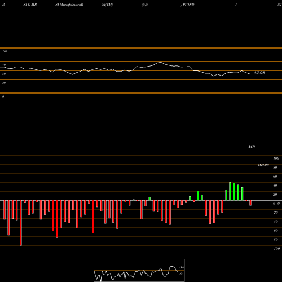Click the header text MunafaSutraR

pyautogui.click(x=72, y=5)
